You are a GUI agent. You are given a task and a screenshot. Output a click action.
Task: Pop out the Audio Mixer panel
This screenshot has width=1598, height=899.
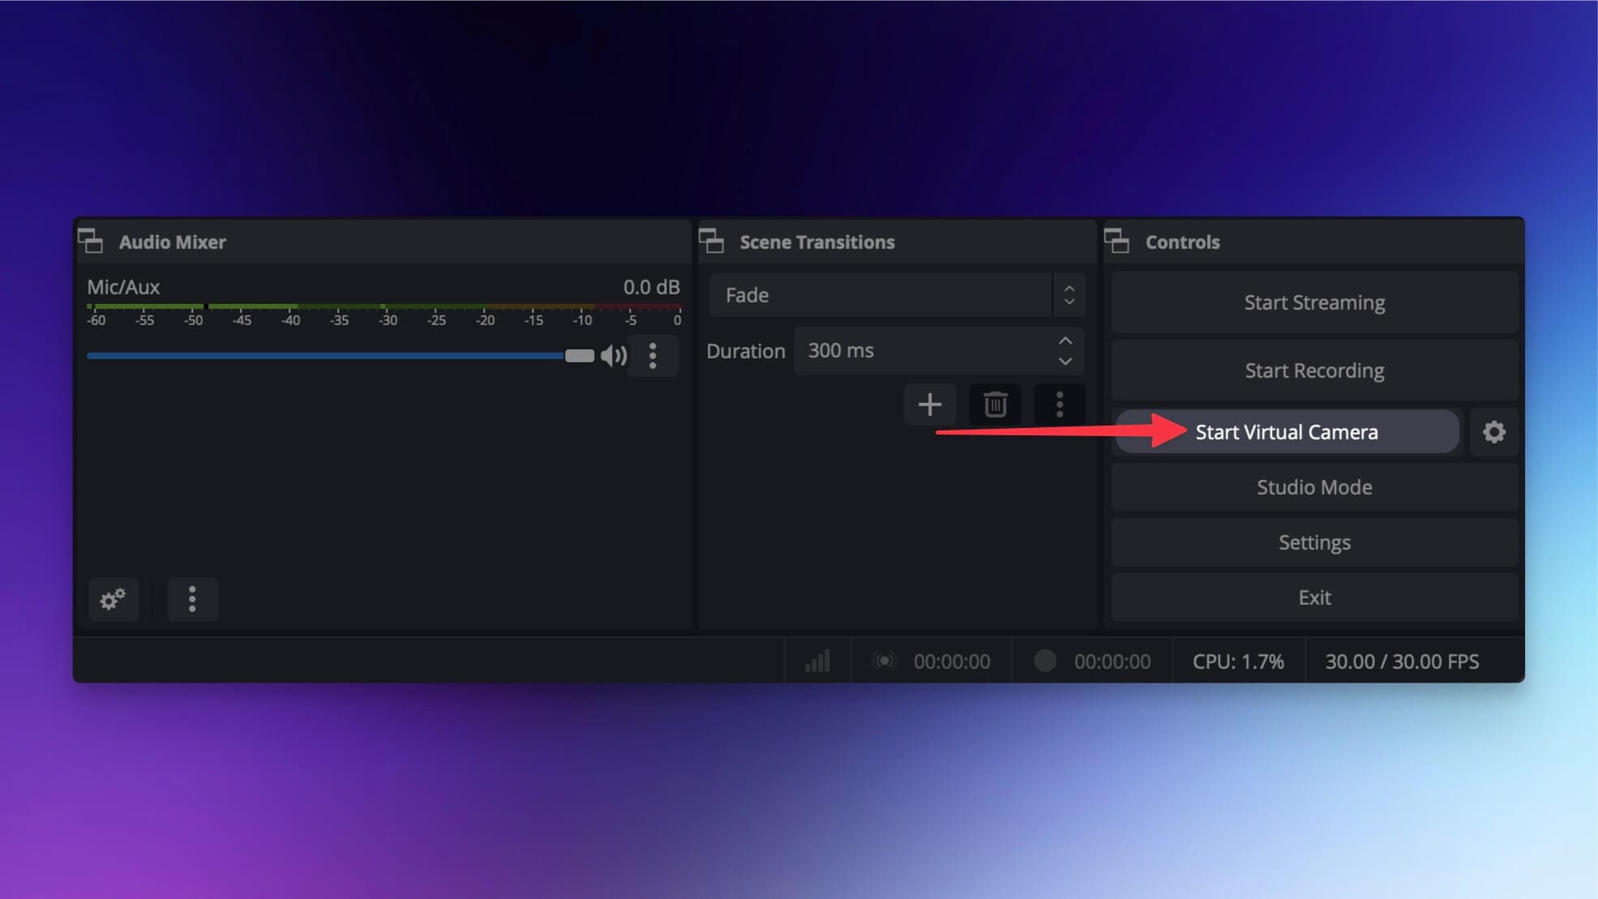pos(92,241)
